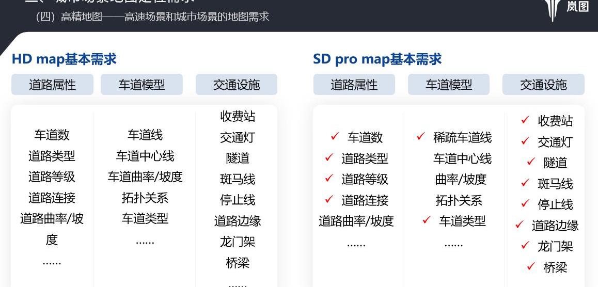Click the checkmark beside SD pro 车道类型

[427, 220]
